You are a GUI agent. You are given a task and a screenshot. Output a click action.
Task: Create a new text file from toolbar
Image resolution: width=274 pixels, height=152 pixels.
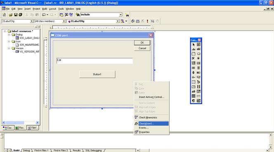click(x=4, y=15)
